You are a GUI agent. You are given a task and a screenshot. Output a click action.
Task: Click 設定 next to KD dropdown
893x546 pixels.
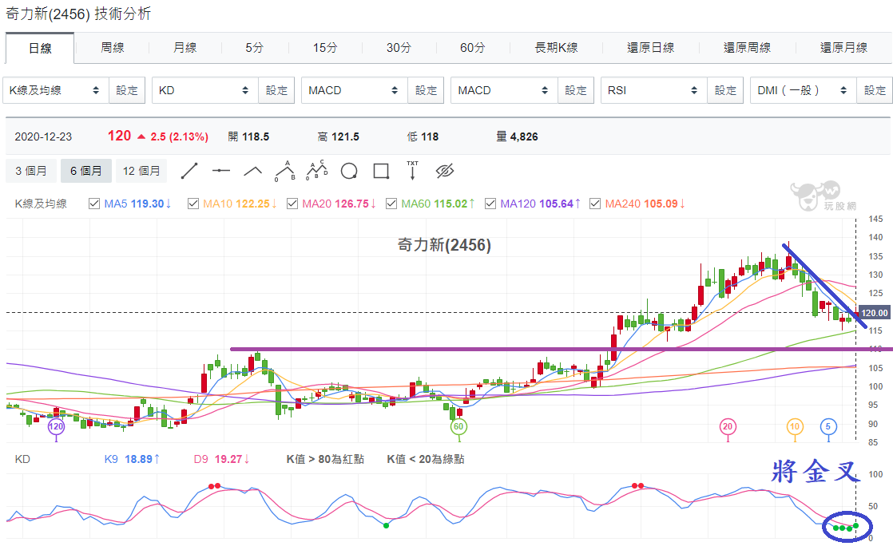[276, 90]
